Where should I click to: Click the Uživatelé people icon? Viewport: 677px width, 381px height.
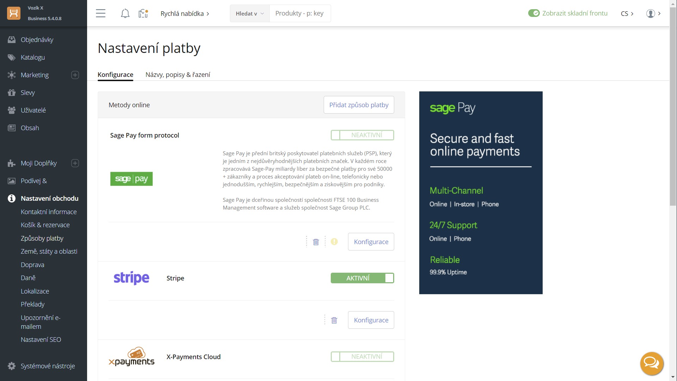[12, 110]
